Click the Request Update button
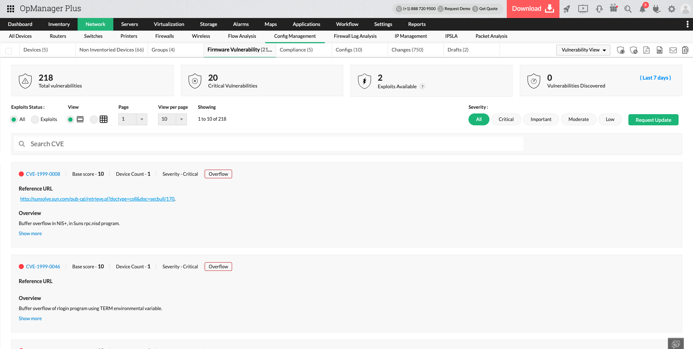 point(653,120)
